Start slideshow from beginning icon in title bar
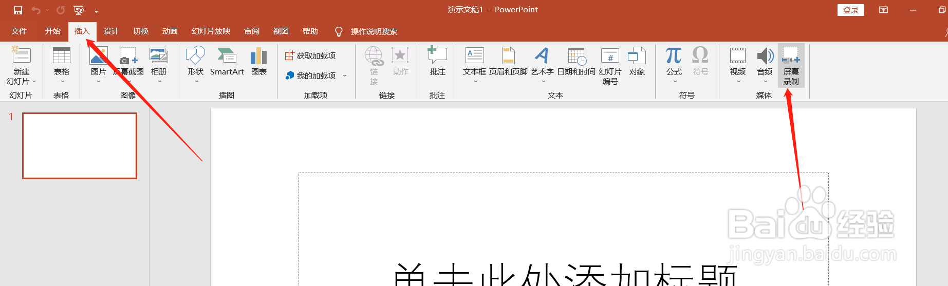This screenshot has height=286, width=948. 79,10
